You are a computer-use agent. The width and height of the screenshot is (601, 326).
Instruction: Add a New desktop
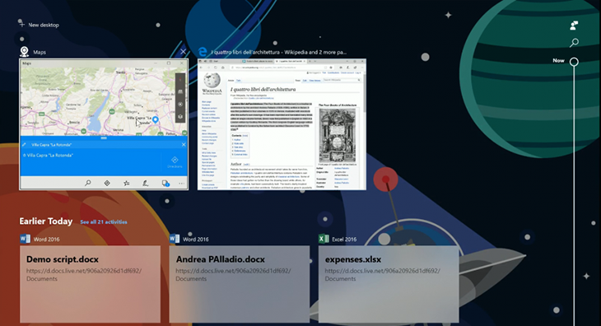click(39, 25)
